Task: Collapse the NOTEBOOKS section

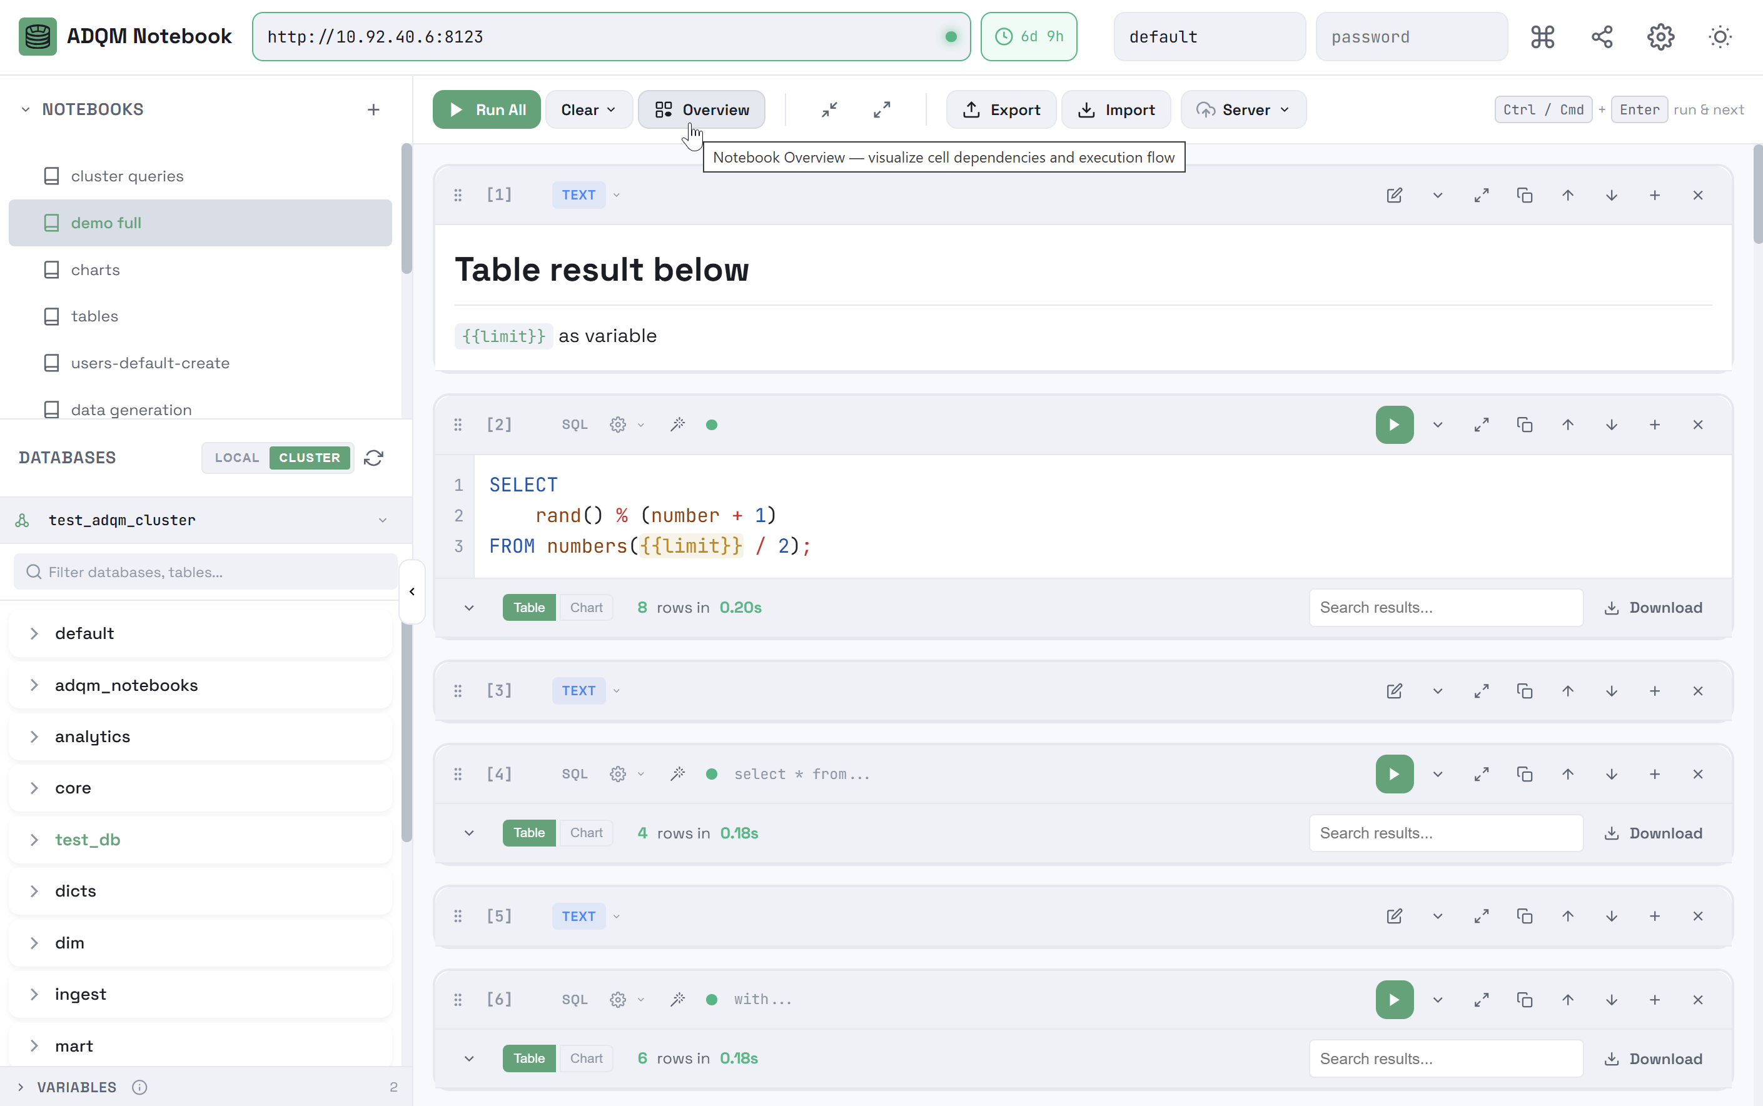Action: (x=26, y=109)
